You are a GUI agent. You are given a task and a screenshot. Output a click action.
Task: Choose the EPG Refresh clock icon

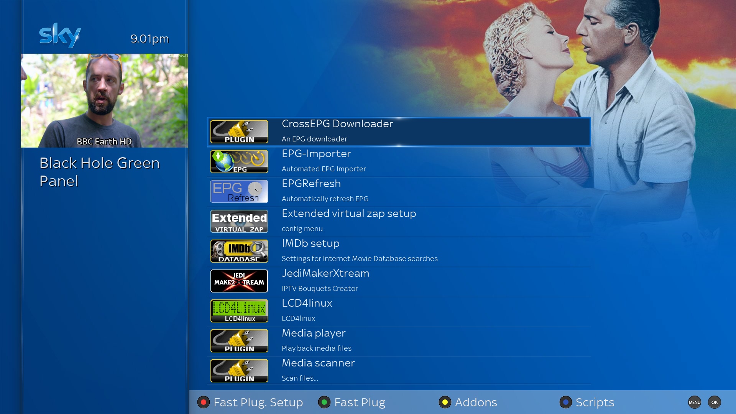239,191
